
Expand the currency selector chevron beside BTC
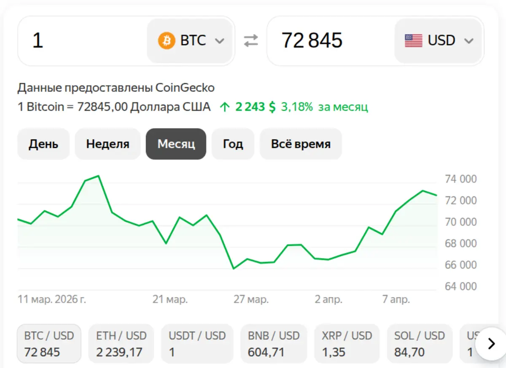coord(220,40)
